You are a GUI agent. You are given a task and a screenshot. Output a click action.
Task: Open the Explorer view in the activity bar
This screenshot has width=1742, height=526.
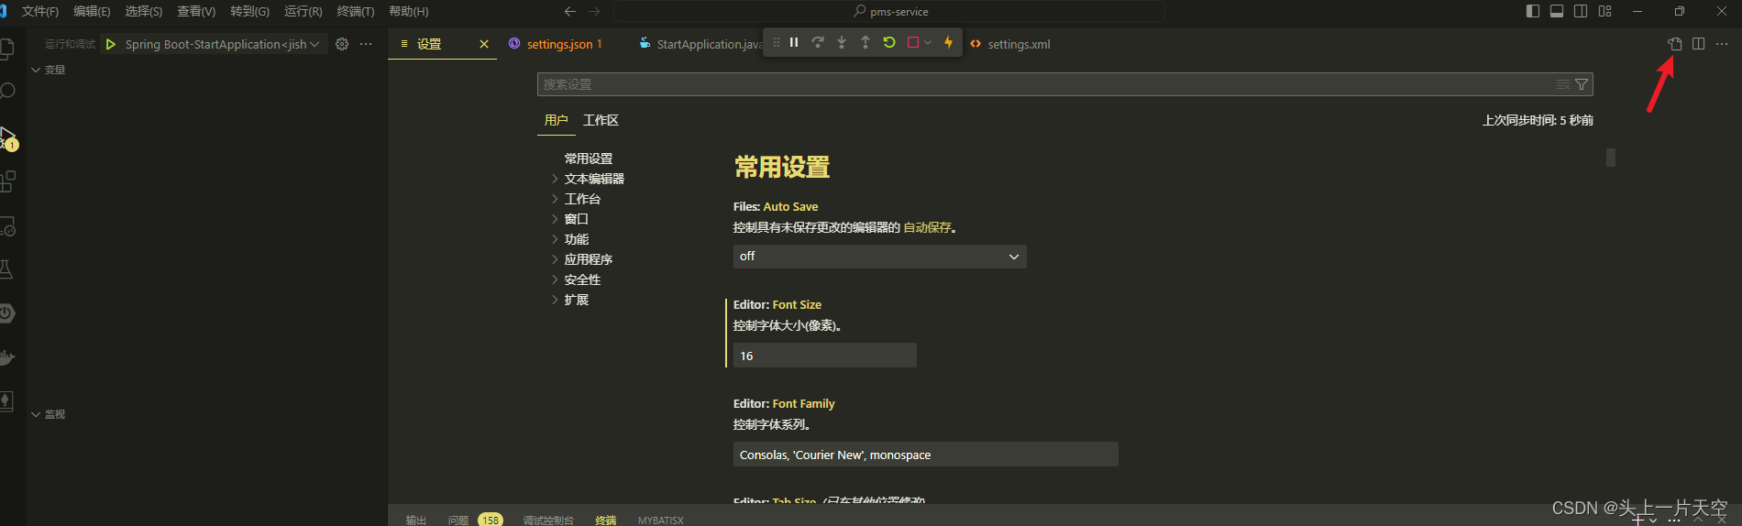click(6, 48)
